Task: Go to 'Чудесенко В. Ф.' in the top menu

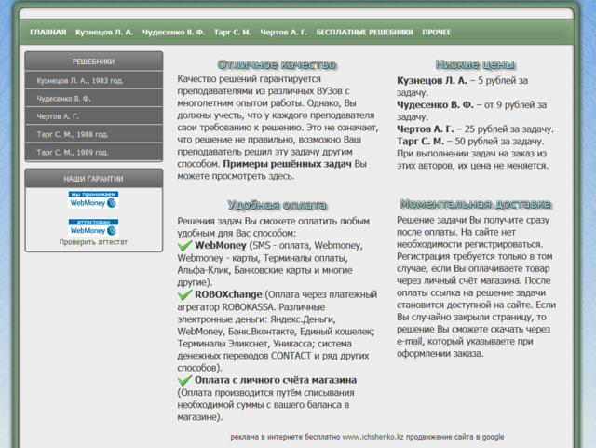Action: pos(174,33)
